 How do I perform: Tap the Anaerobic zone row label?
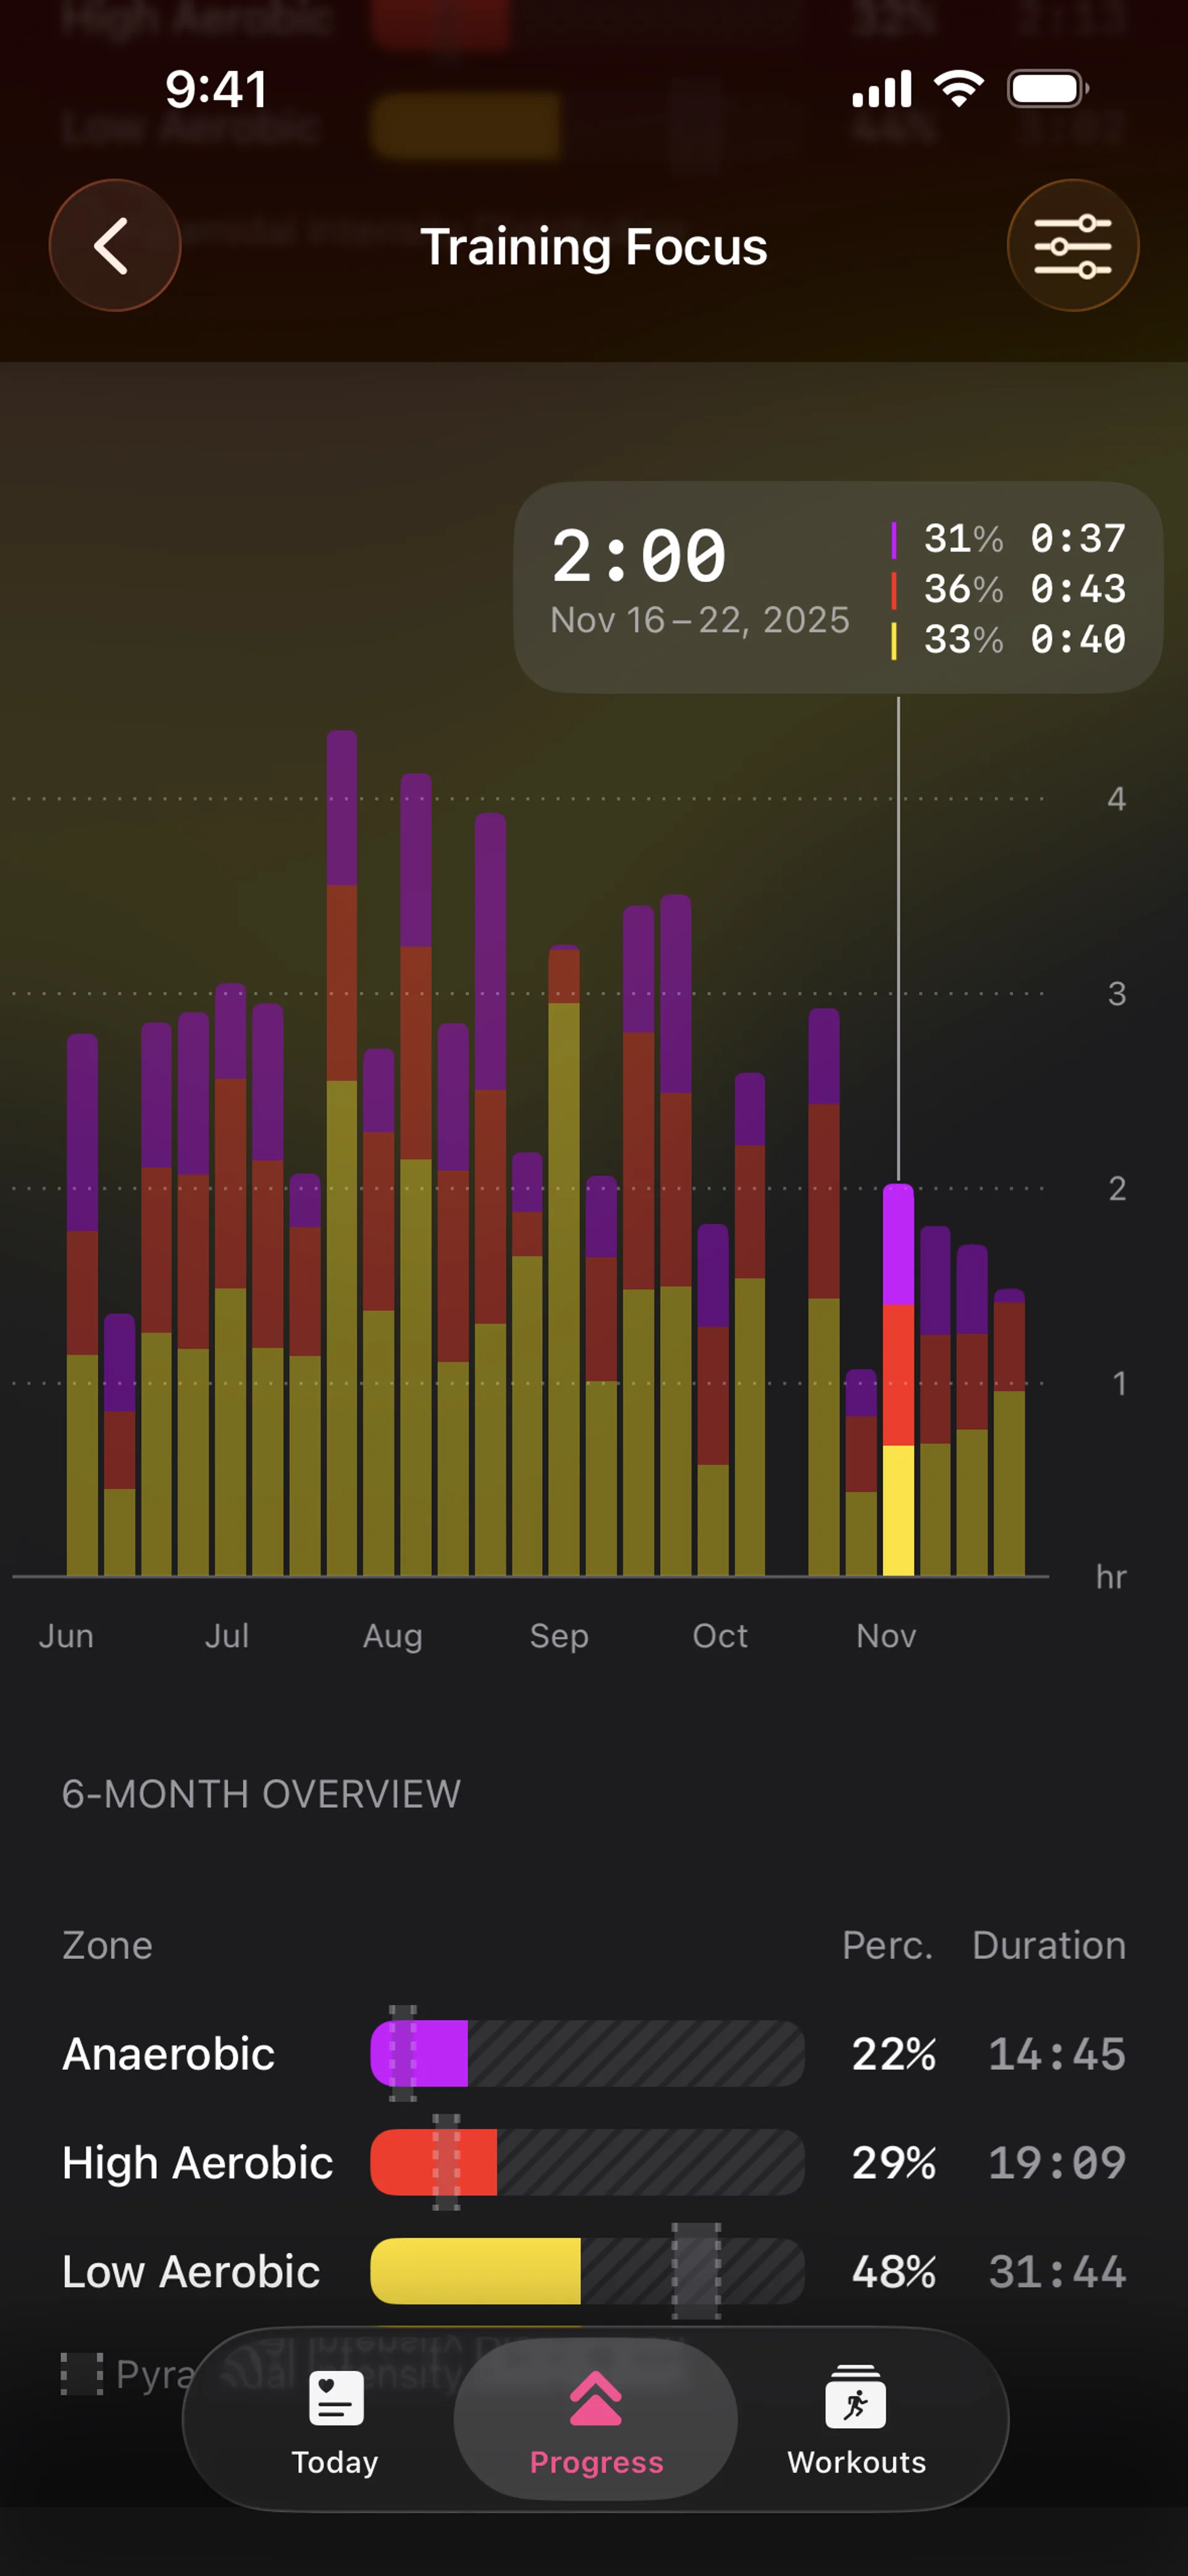(x=169, y=2053)
